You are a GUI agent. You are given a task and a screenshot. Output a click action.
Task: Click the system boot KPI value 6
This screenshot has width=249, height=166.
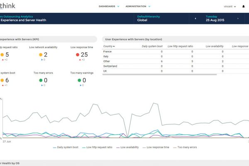click(x=7, y=80)
